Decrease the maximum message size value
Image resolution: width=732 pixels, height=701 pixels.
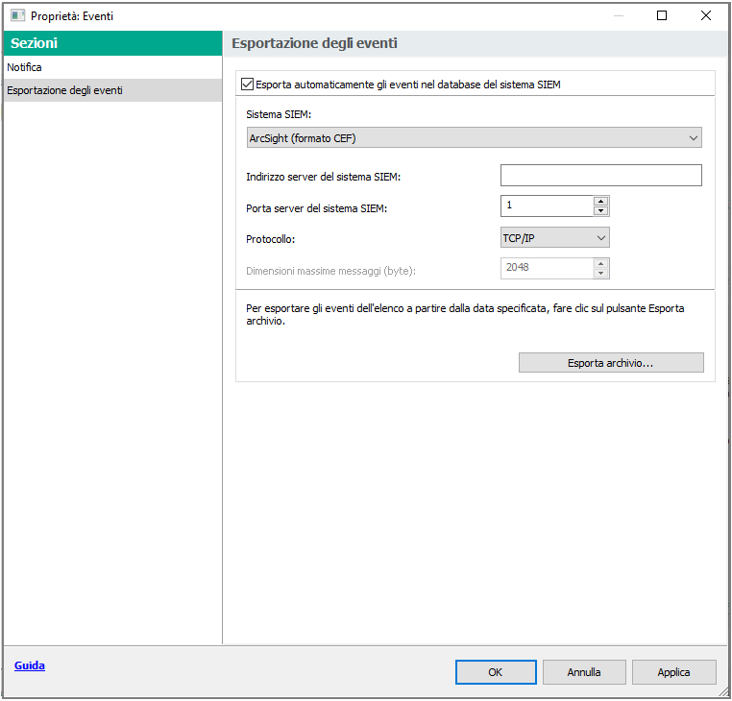pos(600,274)
